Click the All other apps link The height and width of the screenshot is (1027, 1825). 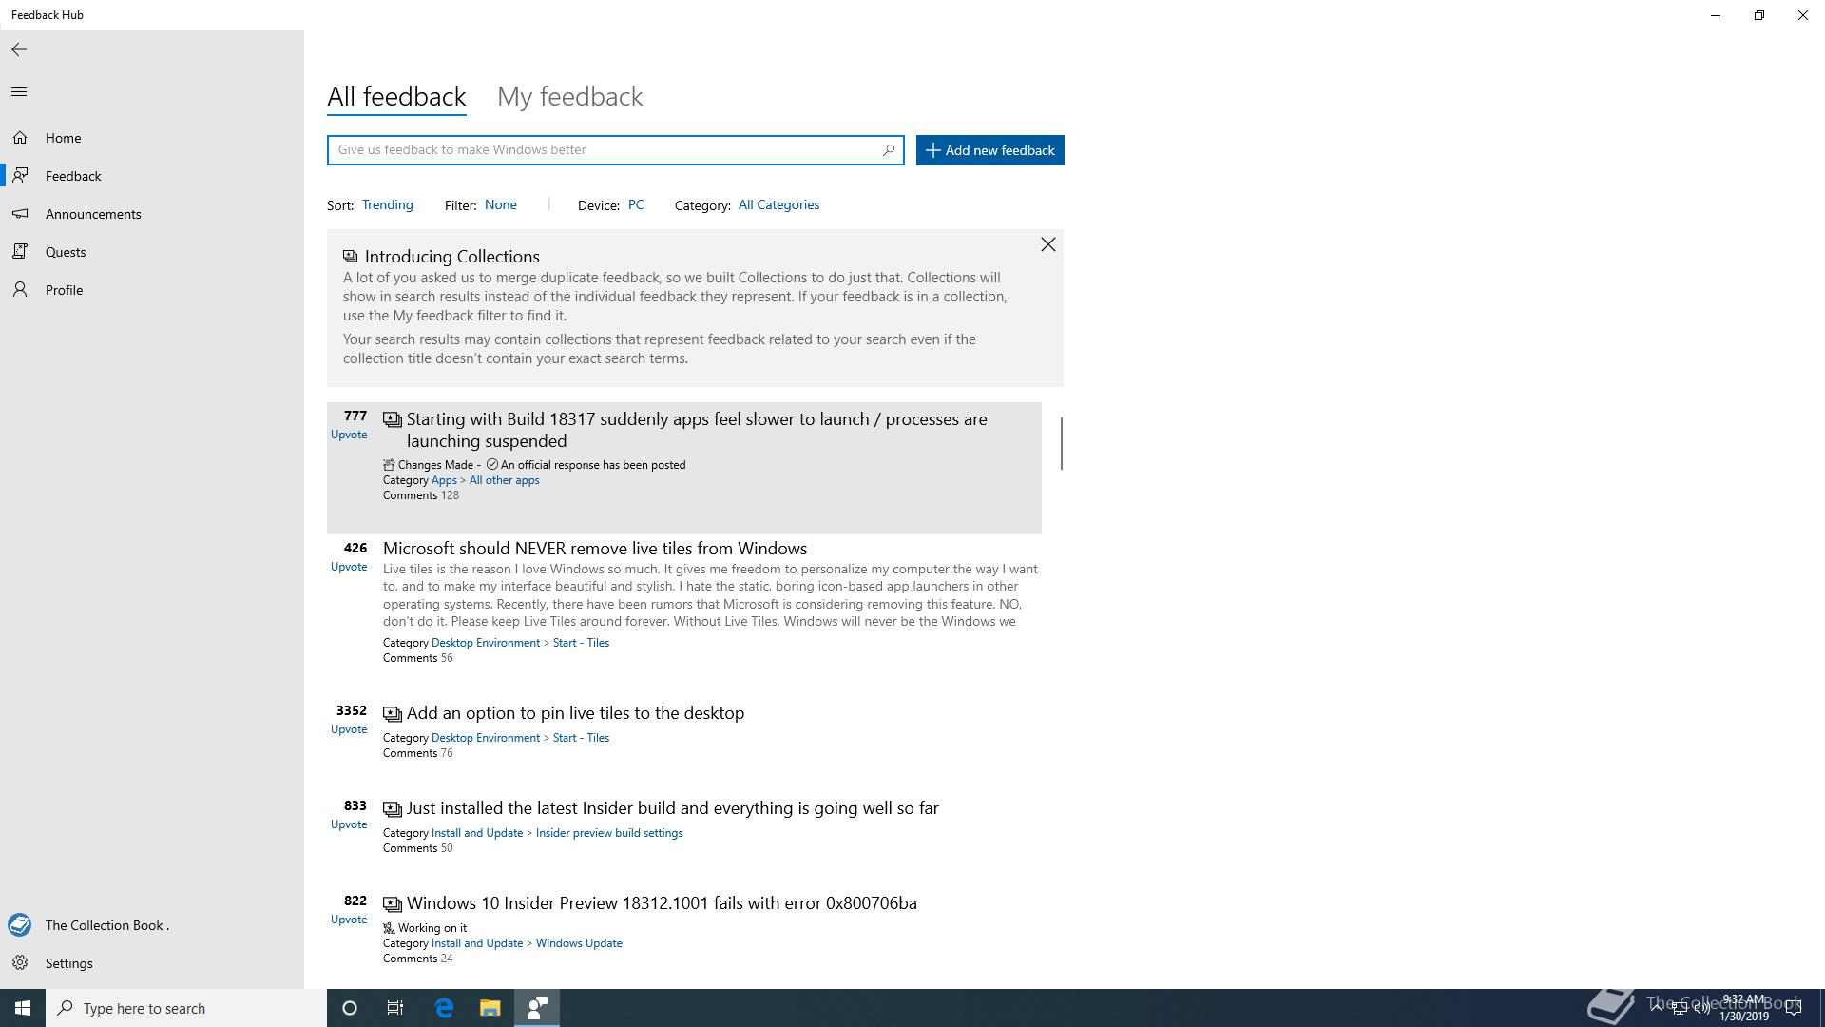[504, 480]
